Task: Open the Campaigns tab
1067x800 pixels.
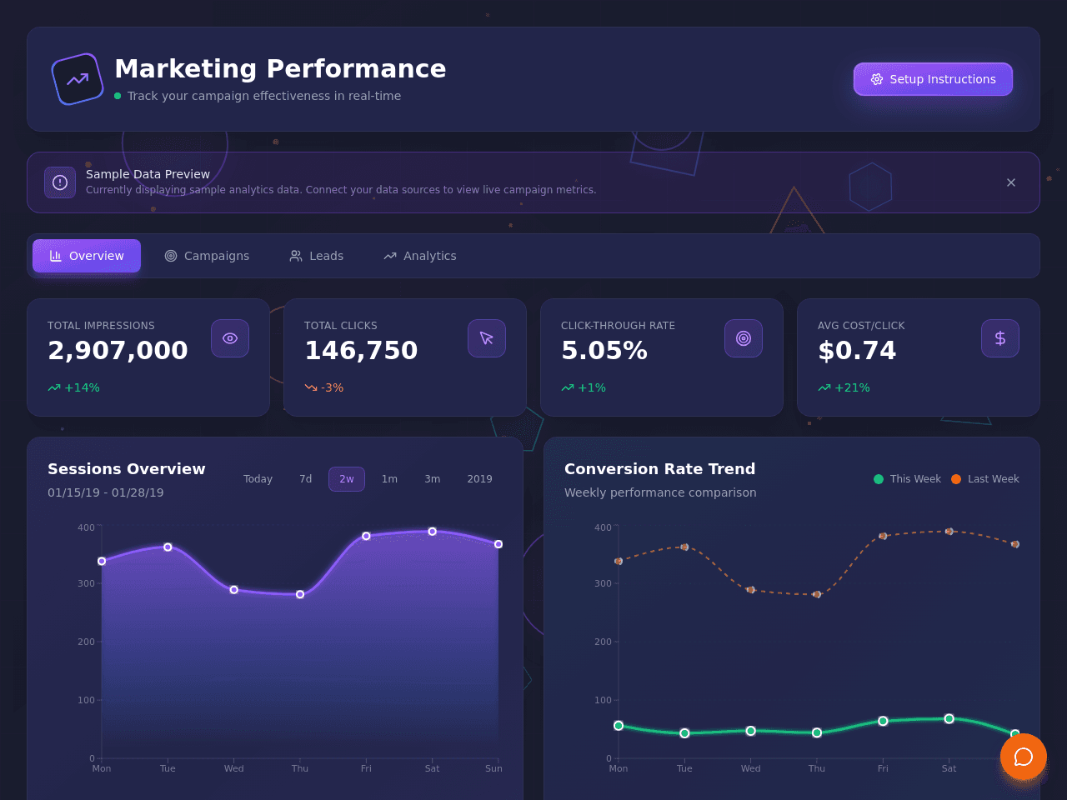Action: pos(207,256)
